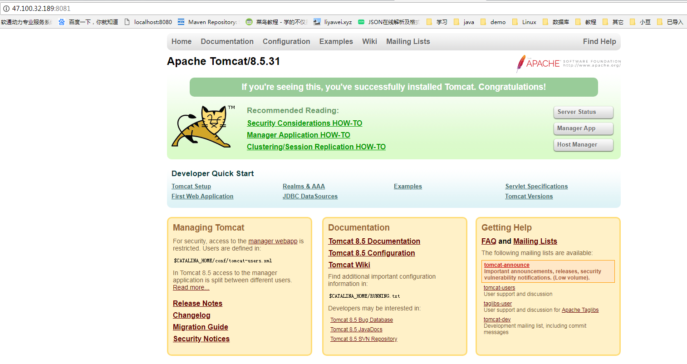Open the tomcat-users mailing list link
This screenshot has width=687, height=364.
[x=499, y=288]
